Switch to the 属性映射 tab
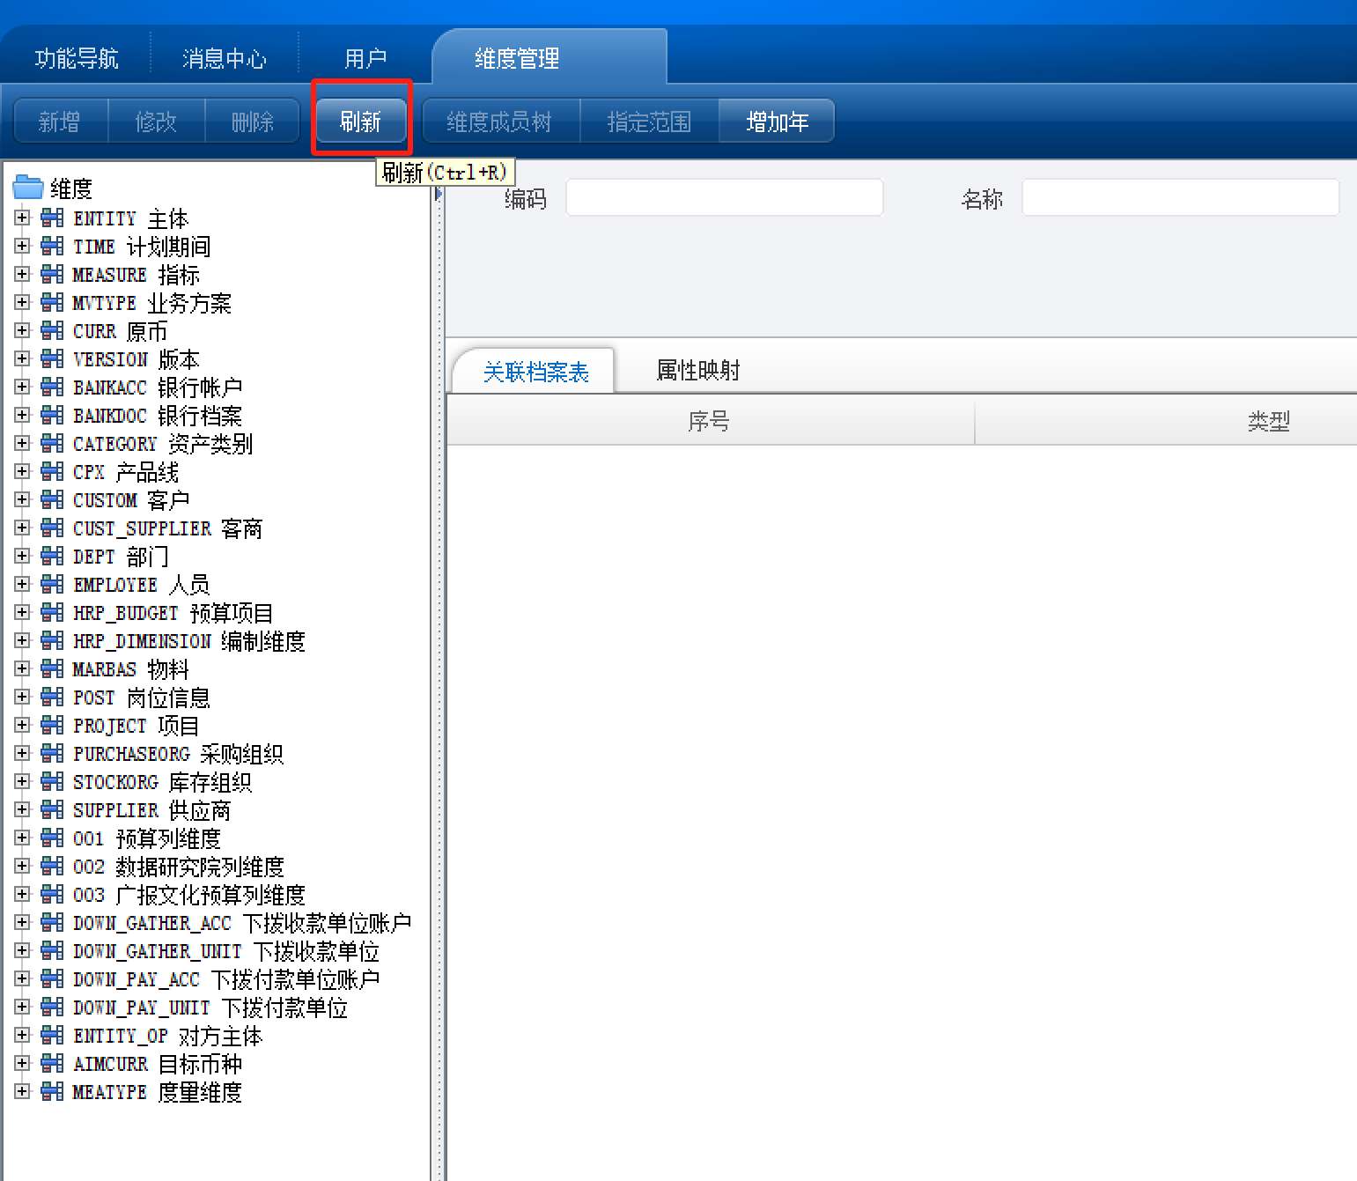Screen dimensions: 1357x1181 pos(698,370)
